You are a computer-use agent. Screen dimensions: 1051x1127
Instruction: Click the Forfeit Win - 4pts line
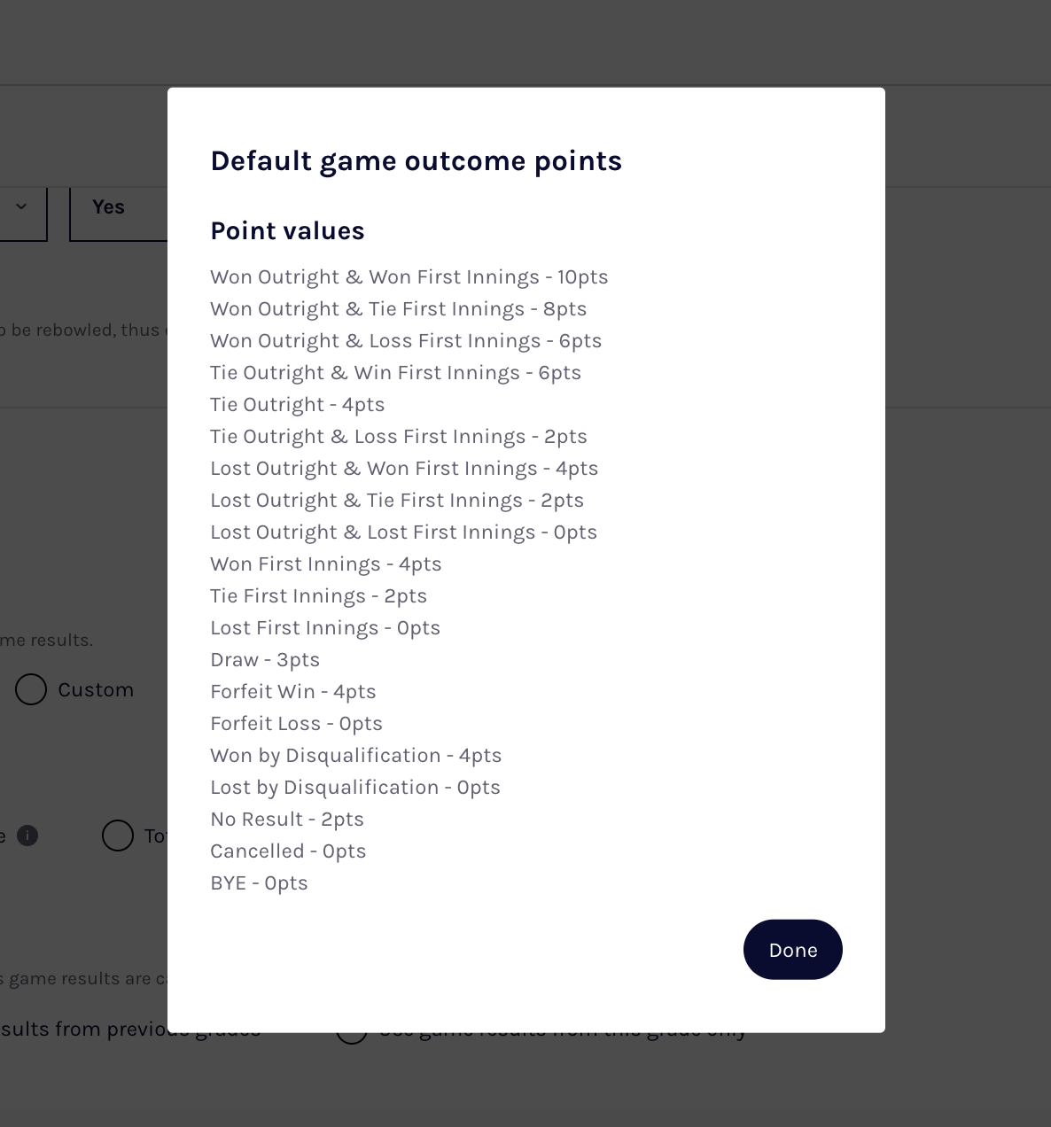[293, 691]
